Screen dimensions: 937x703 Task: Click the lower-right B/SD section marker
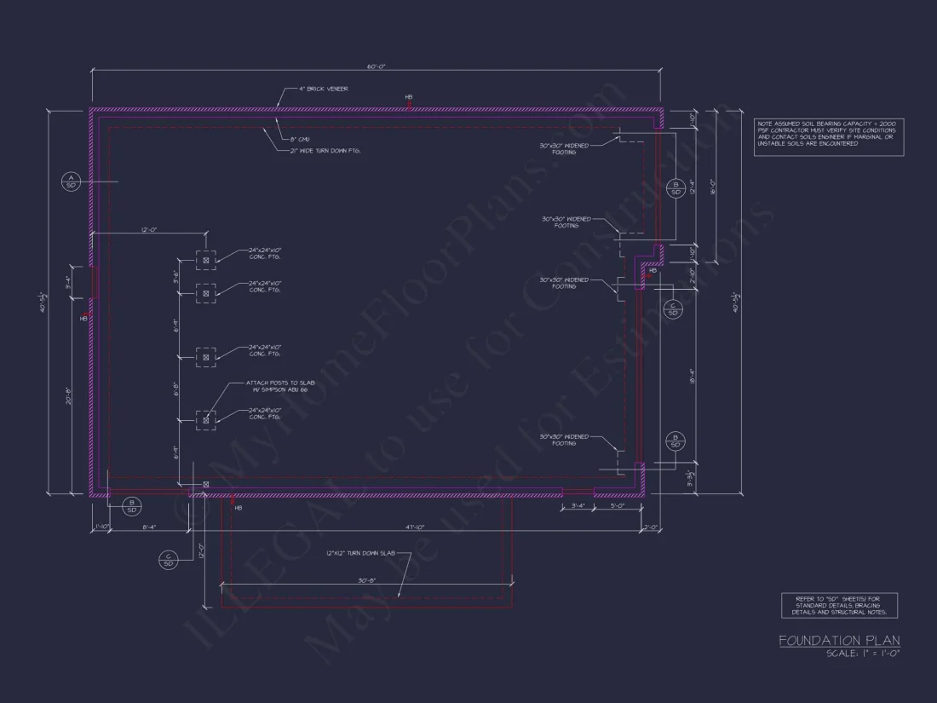coord(675,440)
